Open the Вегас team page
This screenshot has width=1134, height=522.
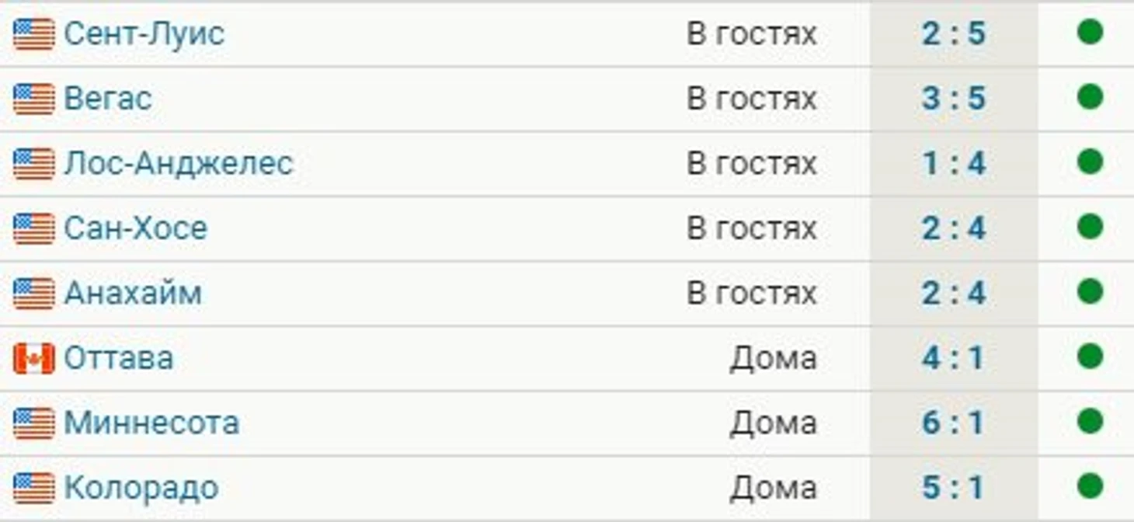click(x=108, y=99)
